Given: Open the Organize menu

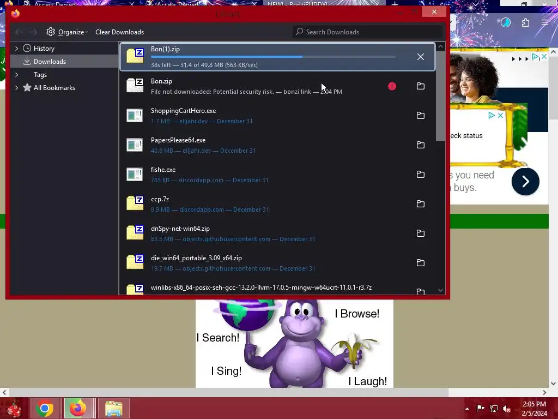Looking at the screenshot, I should tap(67, 32).
